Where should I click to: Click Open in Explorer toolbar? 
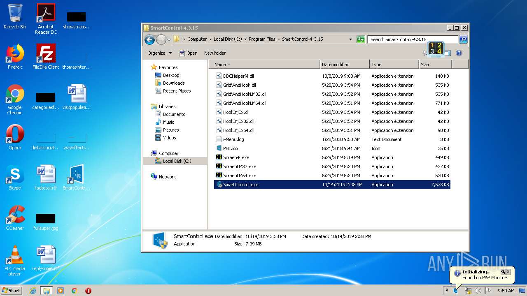tap(188, 53)
